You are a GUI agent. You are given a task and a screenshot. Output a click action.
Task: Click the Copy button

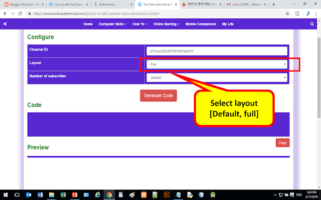[283, 143]
